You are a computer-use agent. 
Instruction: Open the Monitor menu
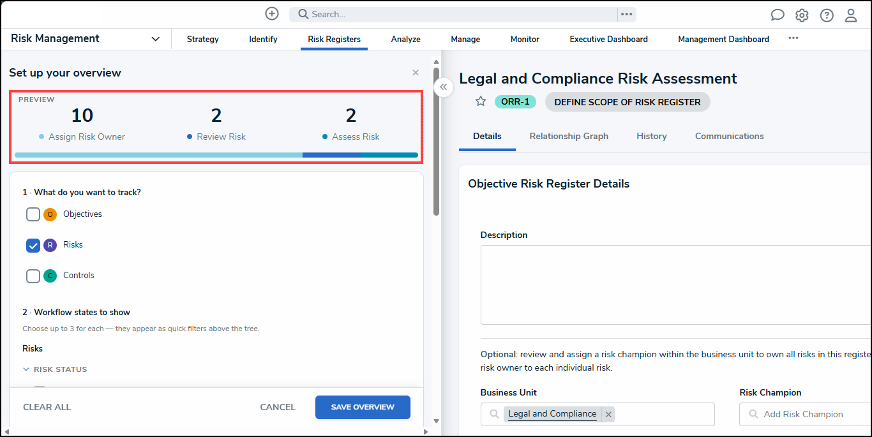(x=525, y=39)
